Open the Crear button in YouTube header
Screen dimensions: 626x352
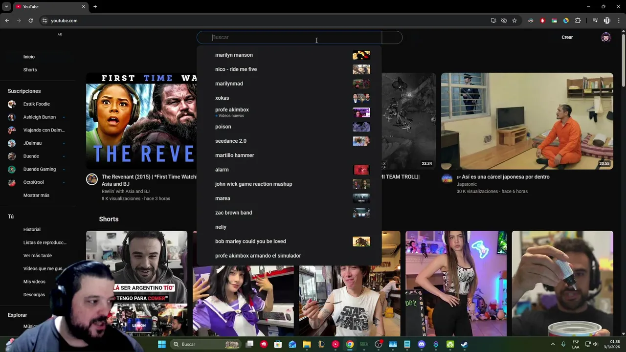coord(567,37)
